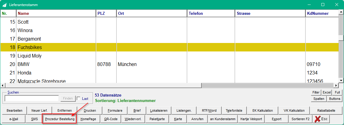The width and height of the screenshot is (344, 125).
Task: Click the vertical scrollbar down arrow
Action: coord(341,81)
